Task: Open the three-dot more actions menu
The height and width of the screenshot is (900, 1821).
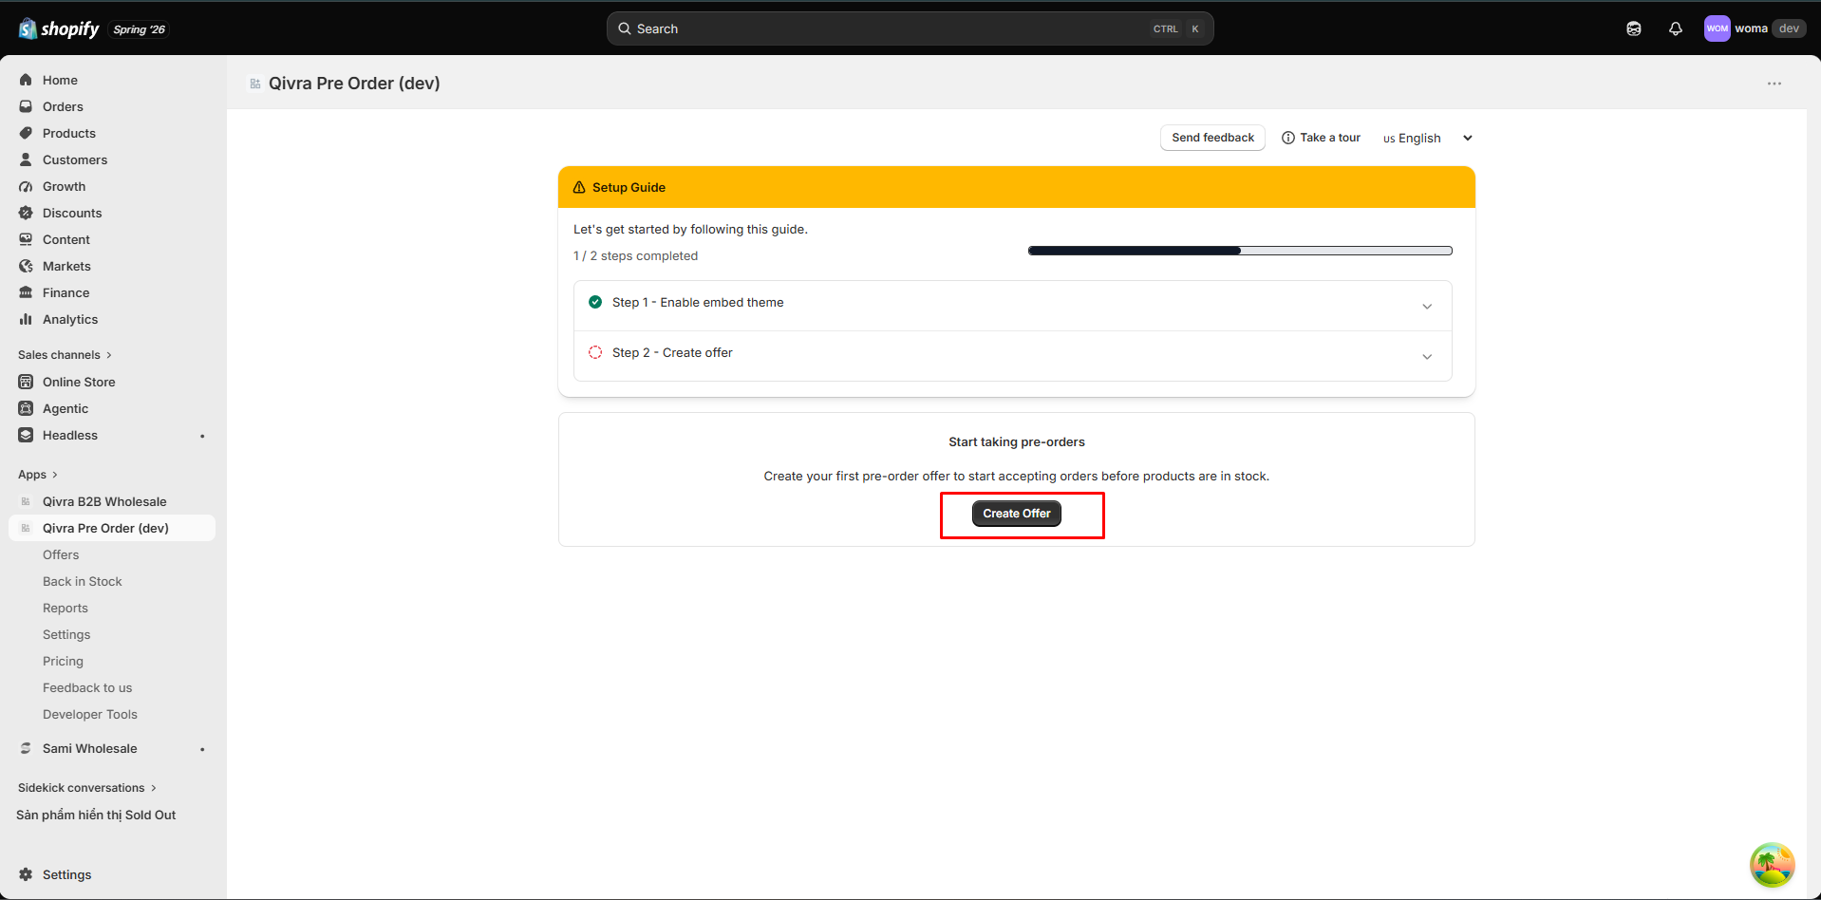Action: pyautogui.click(x=1774, y=84)
